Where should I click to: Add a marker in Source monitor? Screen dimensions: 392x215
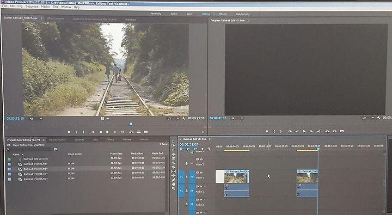click(x=69, y=132)
